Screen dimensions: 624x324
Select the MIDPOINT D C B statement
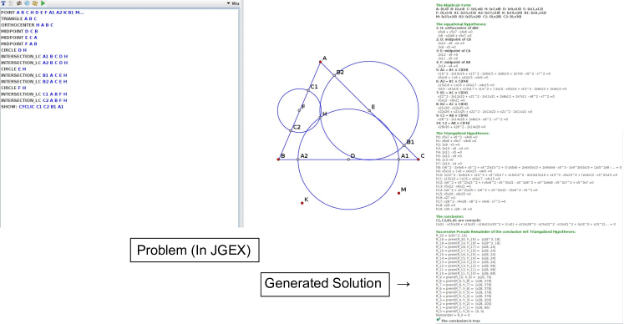19,32
